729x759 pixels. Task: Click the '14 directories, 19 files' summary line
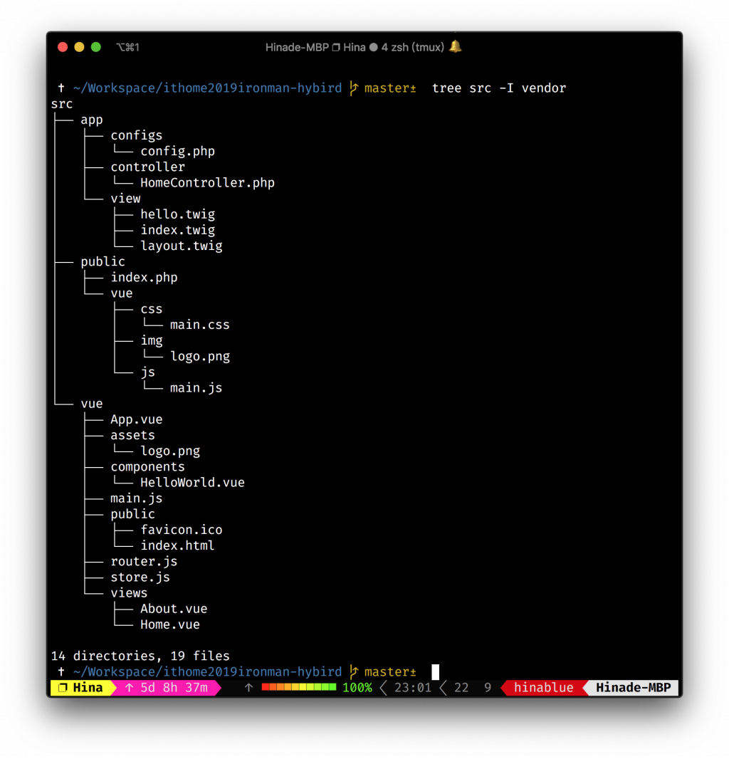coord(140,656)
